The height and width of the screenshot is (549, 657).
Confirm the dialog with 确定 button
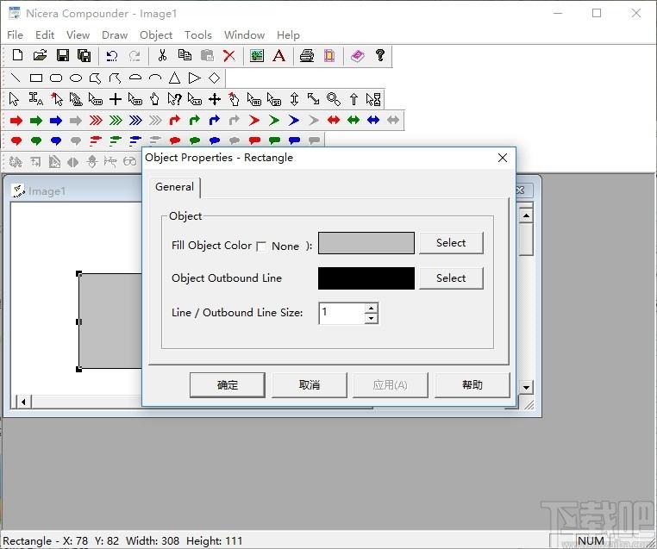tap(228, 385)
